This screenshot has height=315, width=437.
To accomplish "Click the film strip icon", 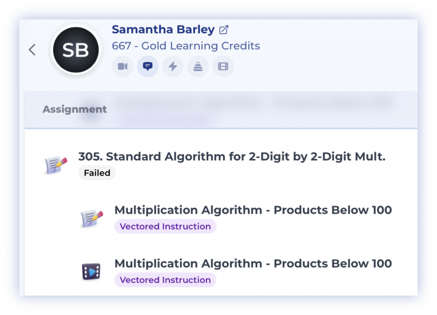I will [223, 66].
